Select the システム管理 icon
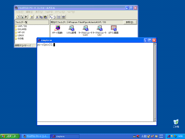Image resolution: width=185 pixels, height=139 pixels. 71,30
